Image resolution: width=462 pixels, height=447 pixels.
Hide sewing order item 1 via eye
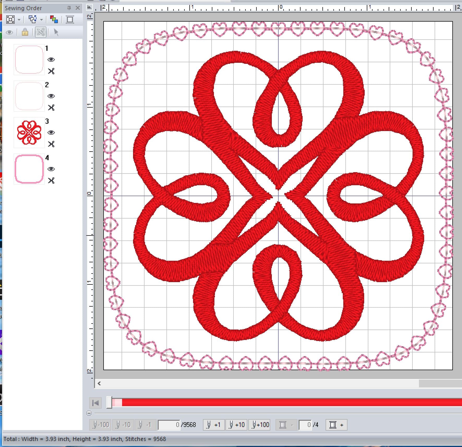click(x=51, y=60)
